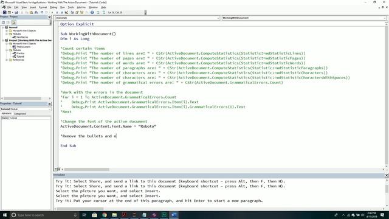The image size is (389, 219).
Task: Select the Tutorial module in the tree
Action: (x=20, y=57)
